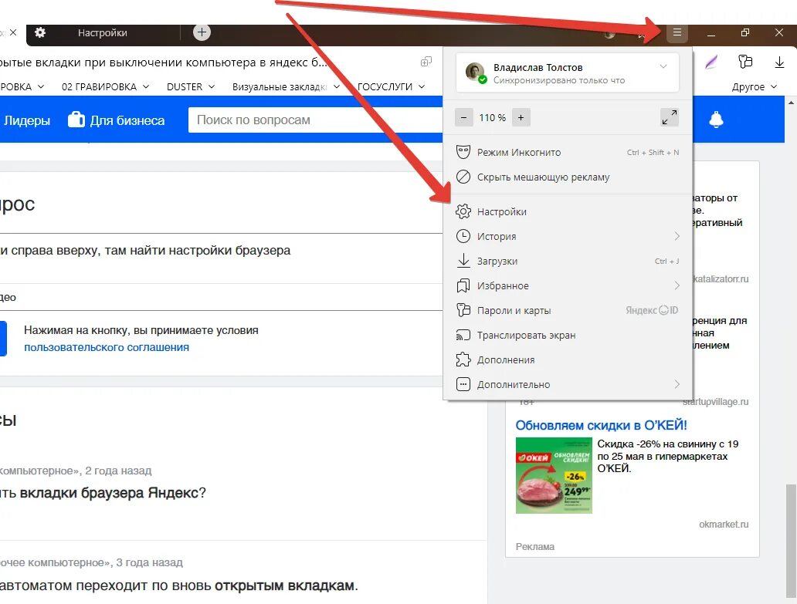The width and height of the screenshot is (797, 604).
Task: Open a new tab with plus button
Action: pos(202,32)
